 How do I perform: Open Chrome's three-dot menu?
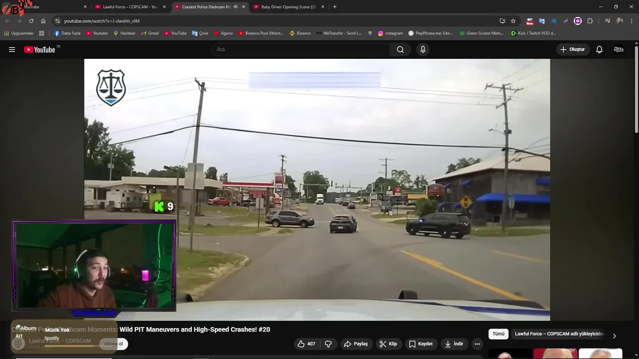click(632, 21)
